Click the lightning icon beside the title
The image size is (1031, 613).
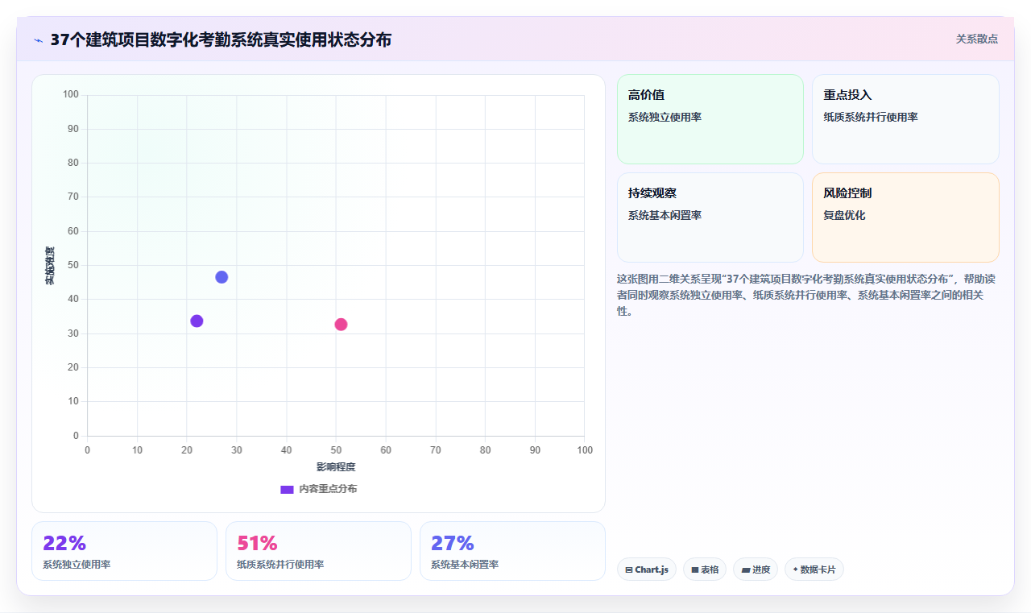tap(38, 40)
